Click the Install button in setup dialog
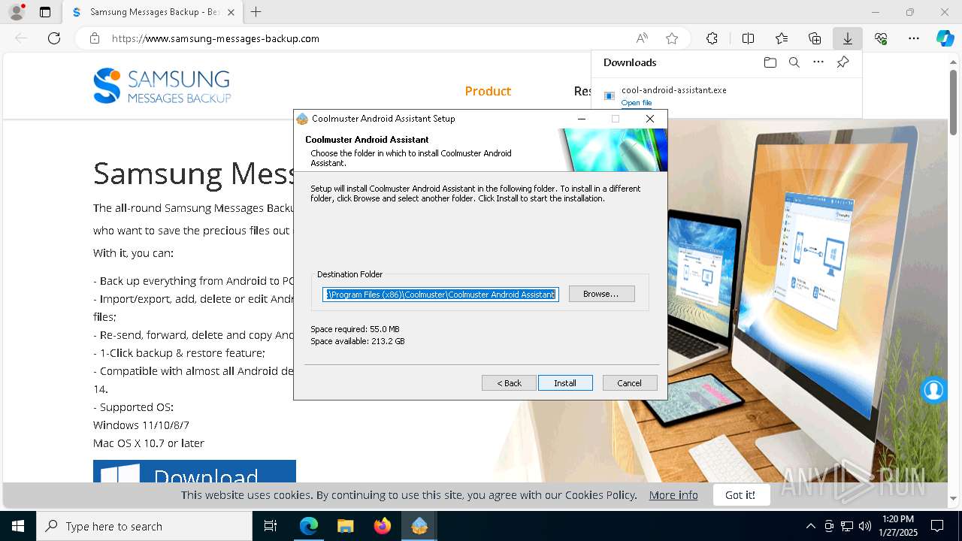The width and height of the screenshot is (962, 541). point(565,383)
